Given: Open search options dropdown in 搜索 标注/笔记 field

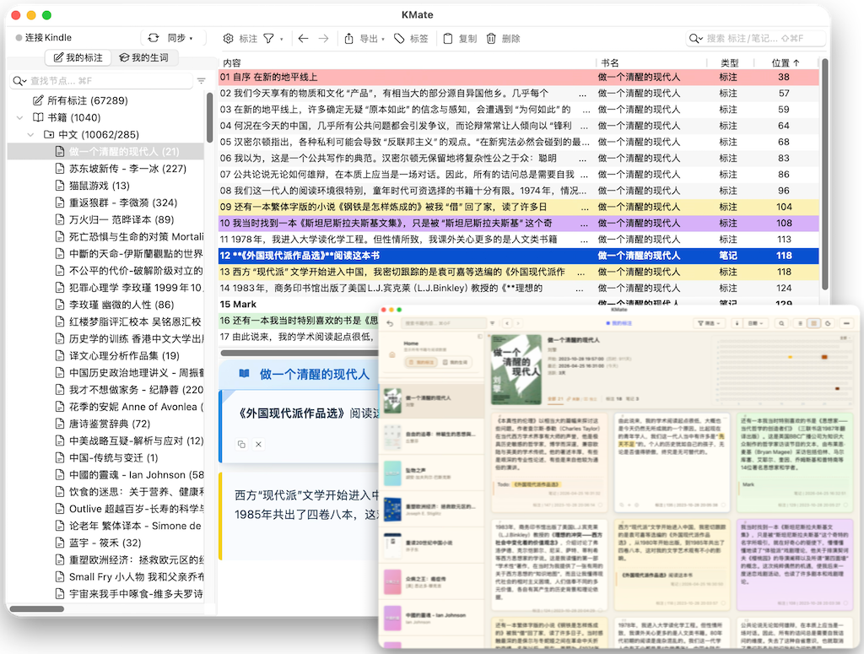Looking at the screenshot, I should click(x=696, y=39).
